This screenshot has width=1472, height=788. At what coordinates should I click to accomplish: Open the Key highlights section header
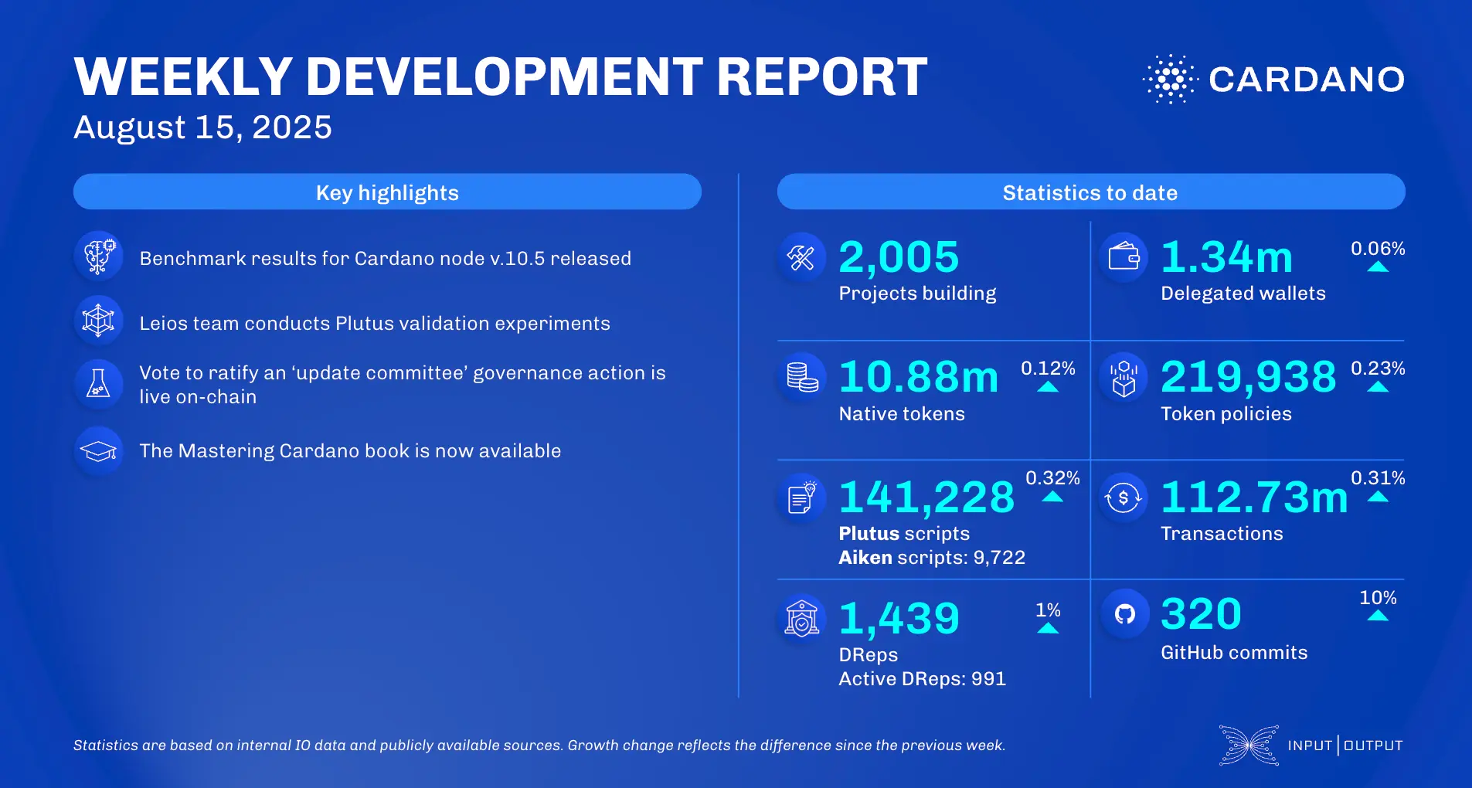click(x=386, y=192)
